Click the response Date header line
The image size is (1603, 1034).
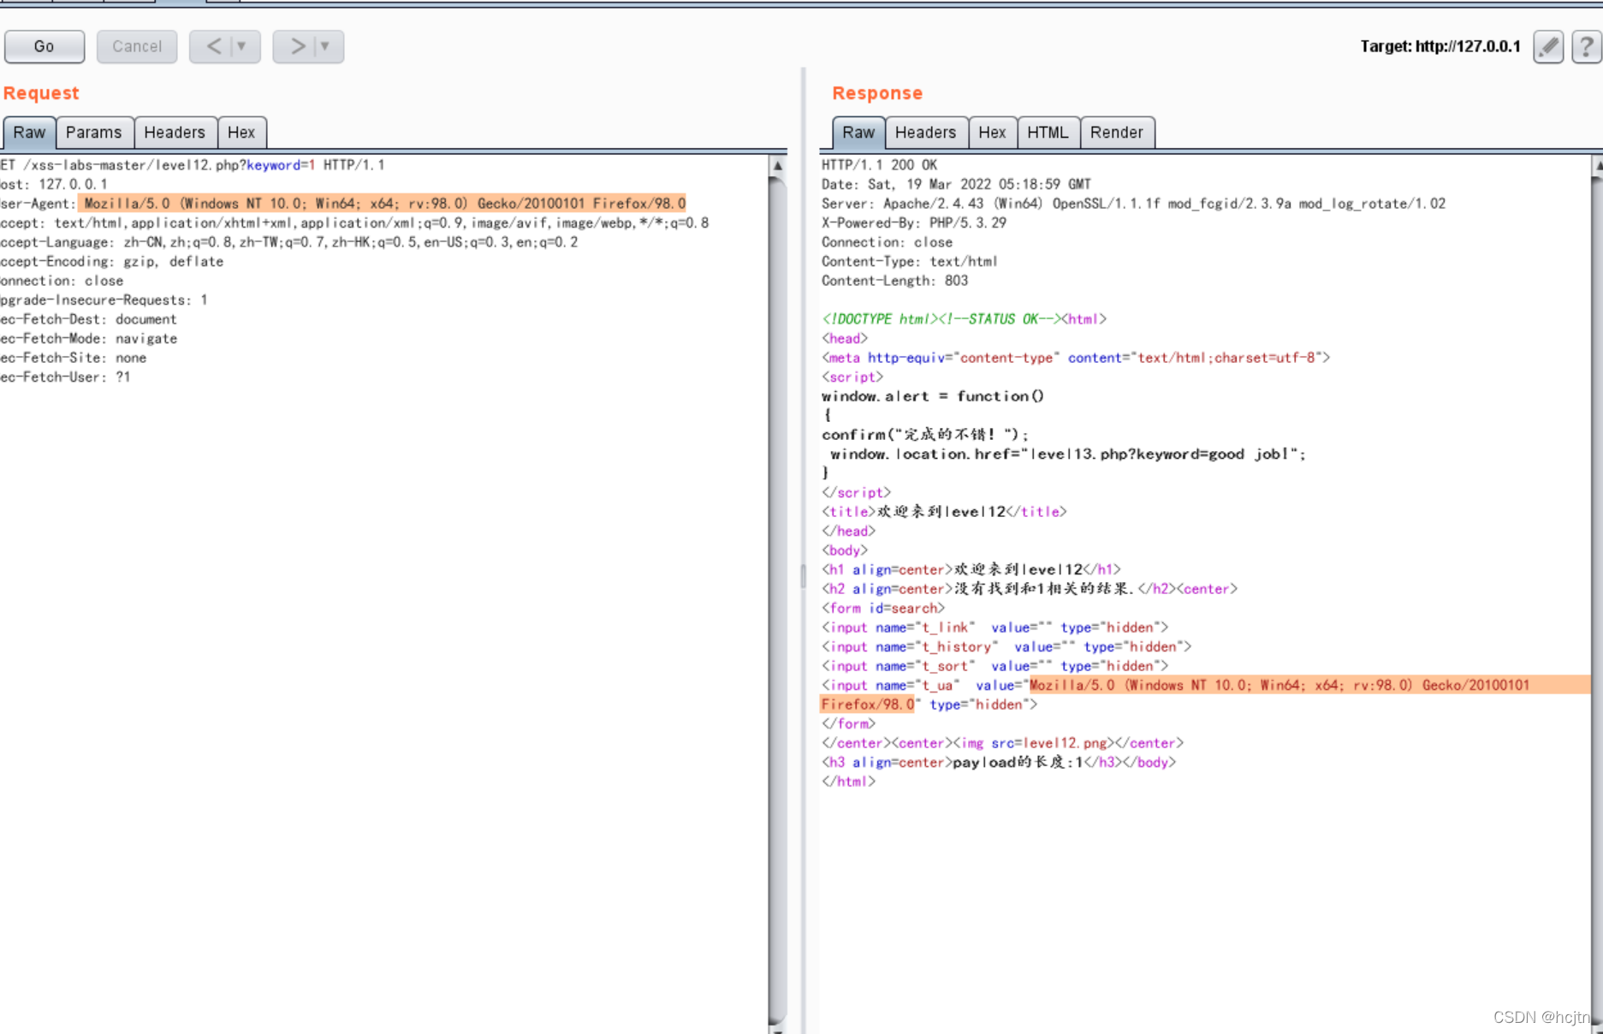(x=956, y=185)
